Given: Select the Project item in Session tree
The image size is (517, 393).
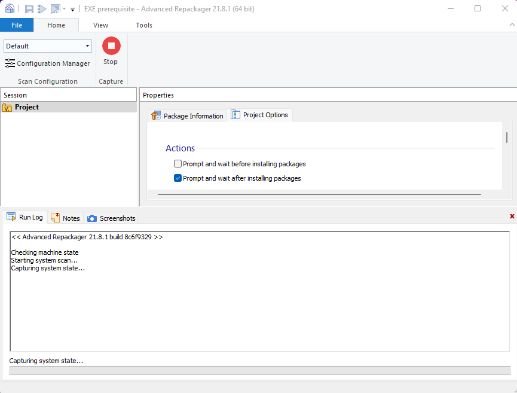Looking at the screenshot, I should point(69,107).
